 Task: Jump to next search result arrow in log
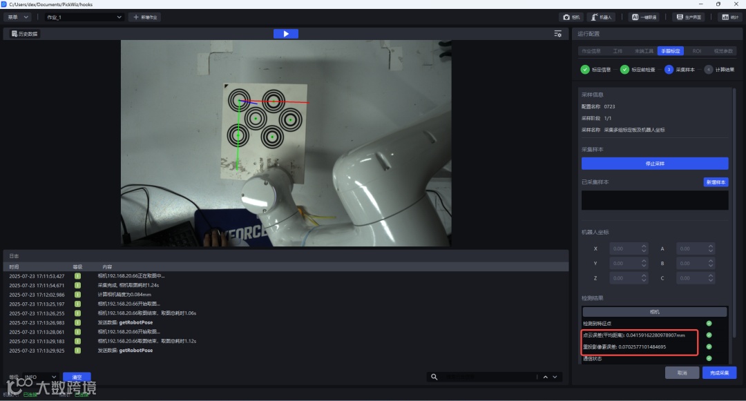555,377
